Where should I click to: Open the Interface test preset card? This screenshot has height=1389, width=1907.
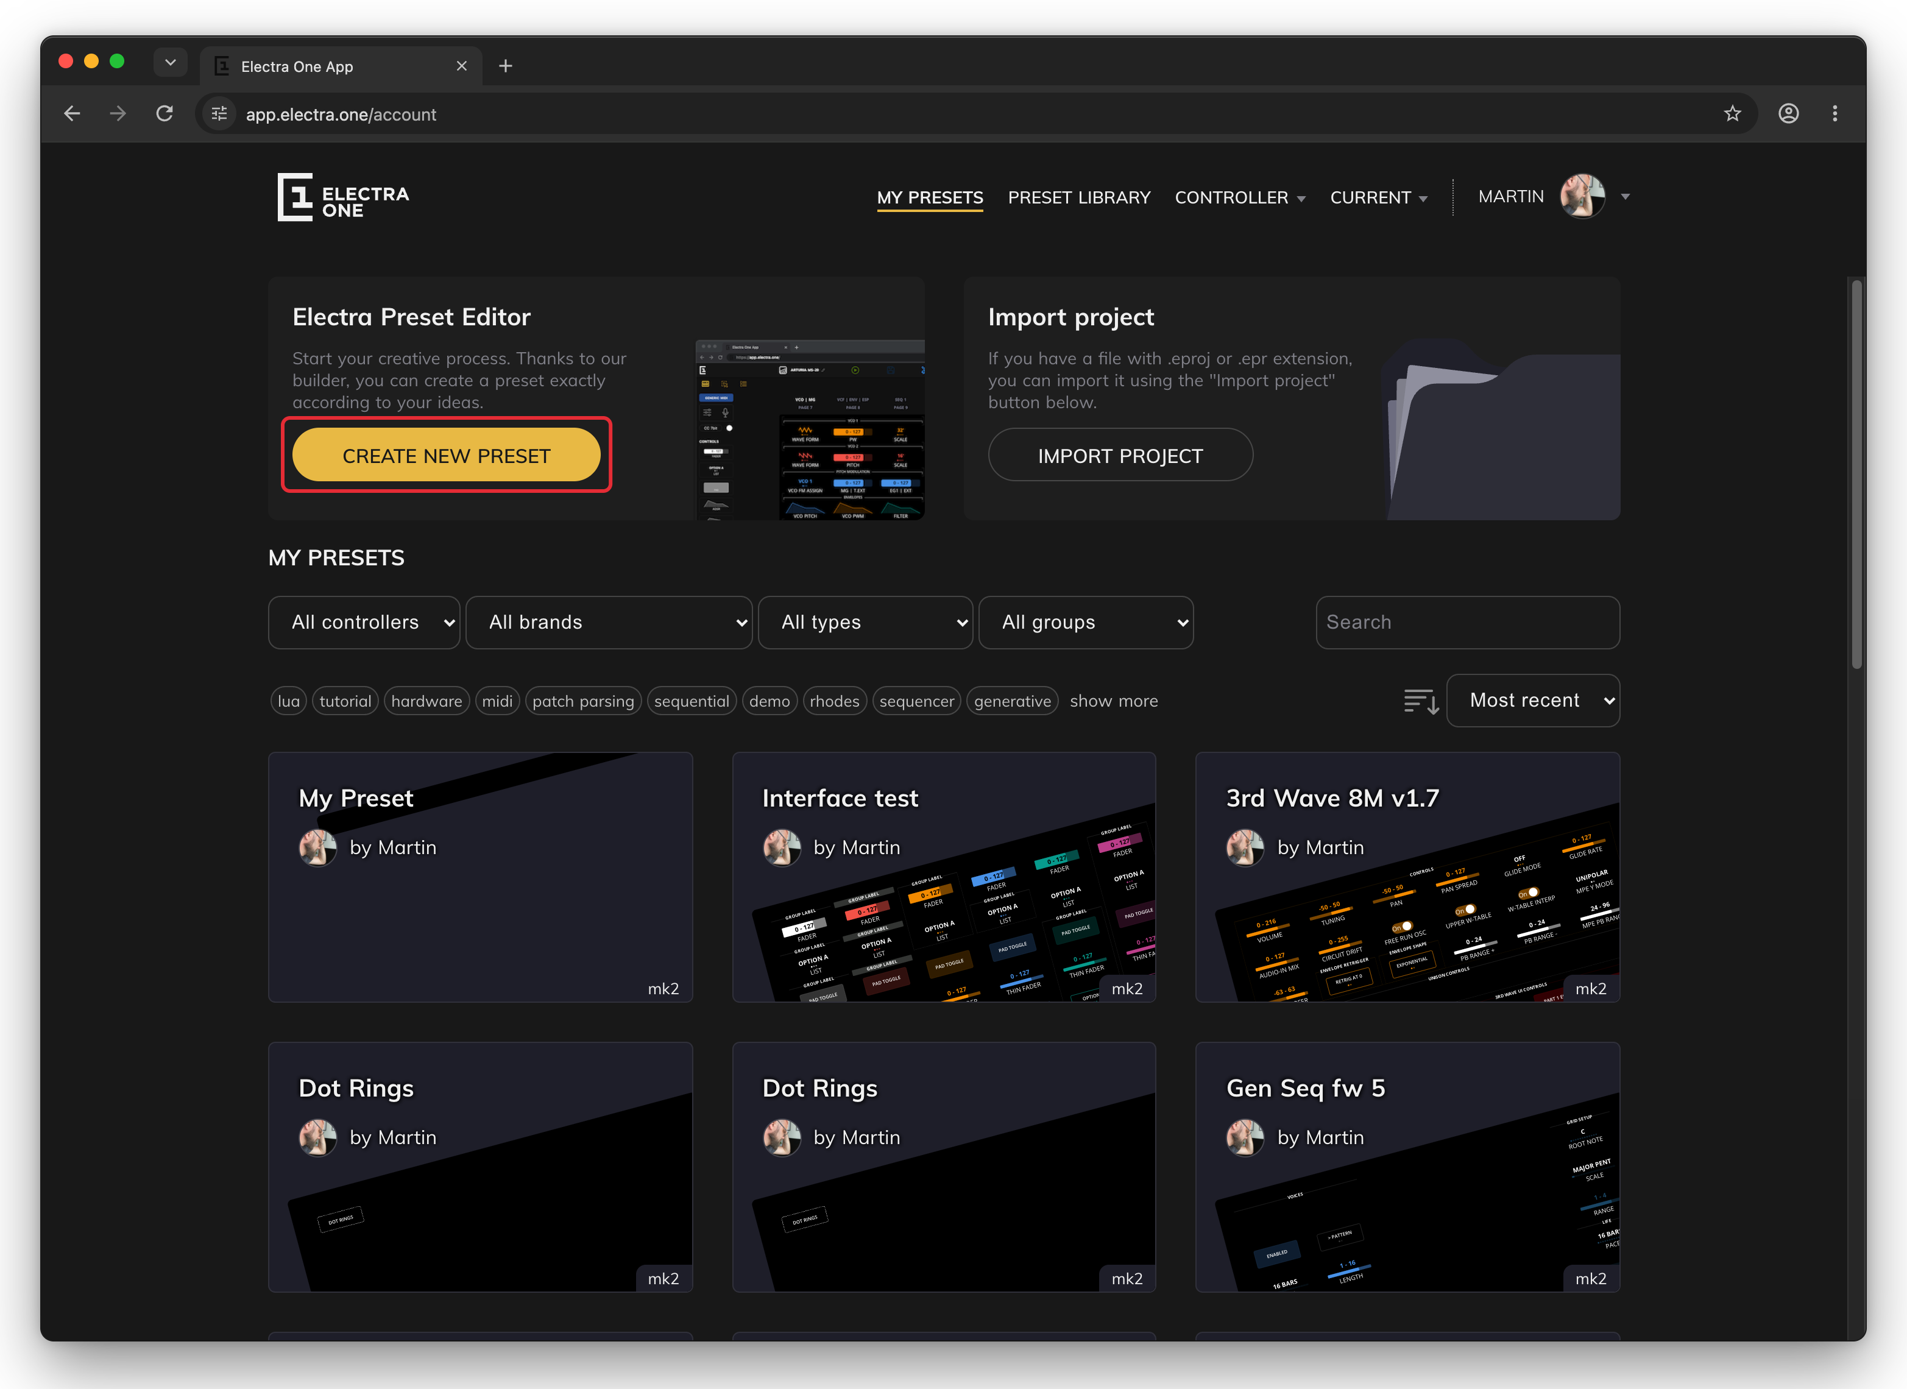(943, 877)
